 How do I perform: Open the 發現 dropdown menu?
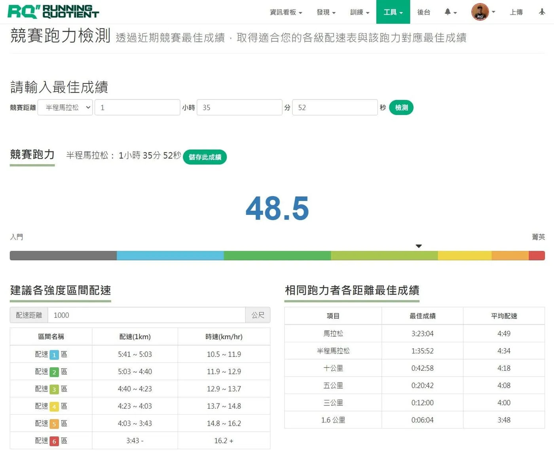326,12
